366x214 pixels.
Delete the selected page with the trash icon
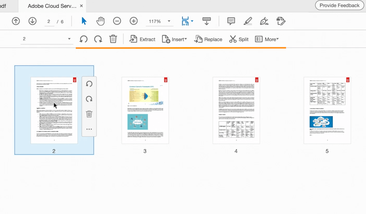point(113,39)
